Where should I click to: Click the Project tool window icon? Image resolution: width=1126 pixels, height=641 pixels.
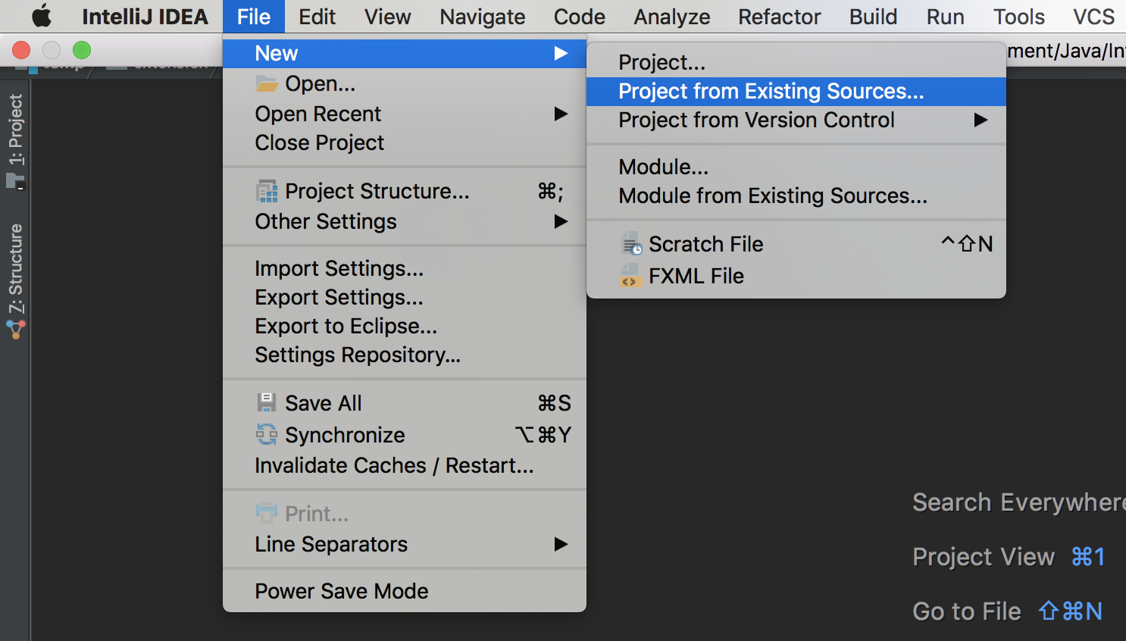(16, 181)
